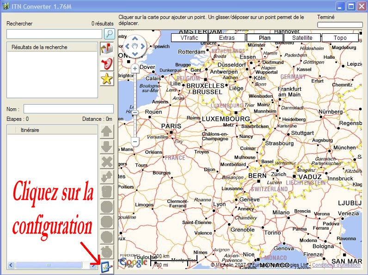Open configuration via checkbox-pencil icon
Screen dimensions: 368x275
point(107,267)
